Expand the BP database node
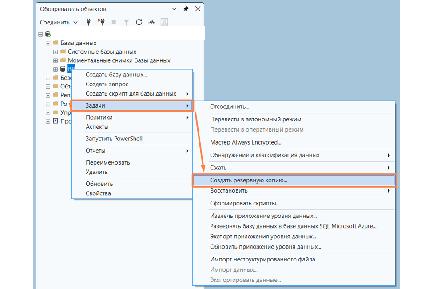 tap(56, 69)
